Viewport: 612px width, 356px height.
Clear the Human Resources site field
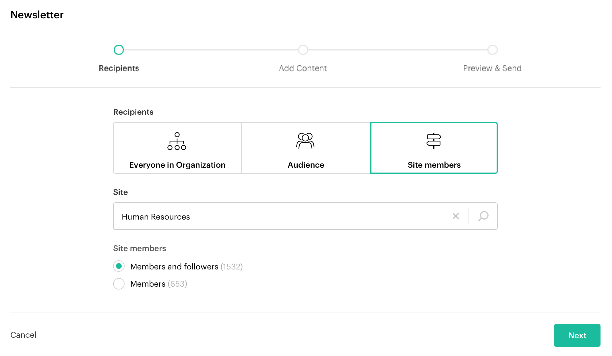456,216
